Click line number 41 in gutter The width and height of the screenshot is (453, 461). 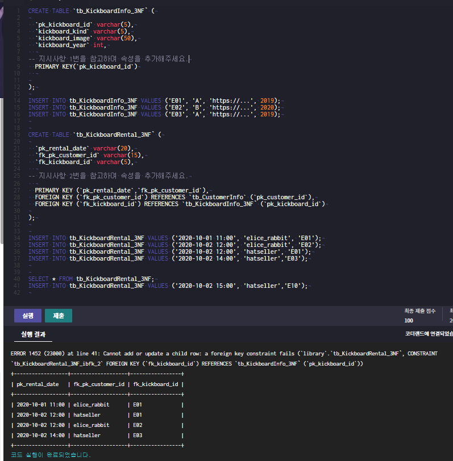tap(17, 286)
